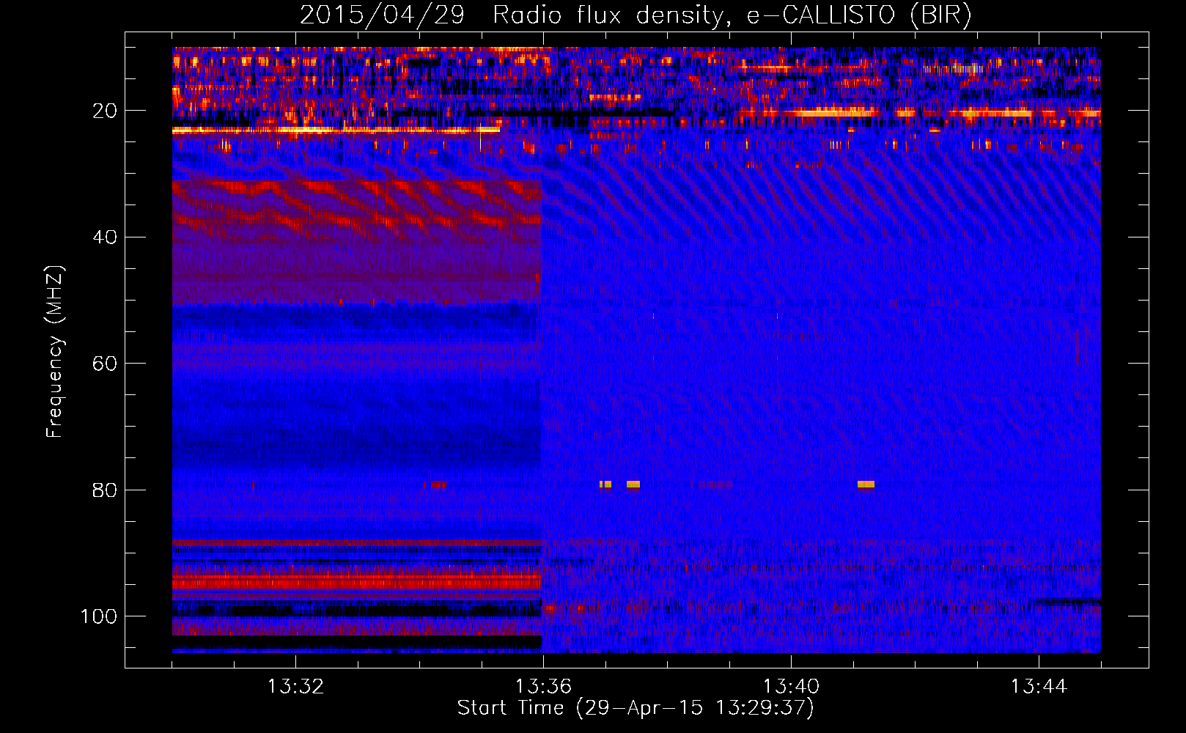Click the 'Start Time (29-Apr-15 13:29:37)' label

[636, 708]
